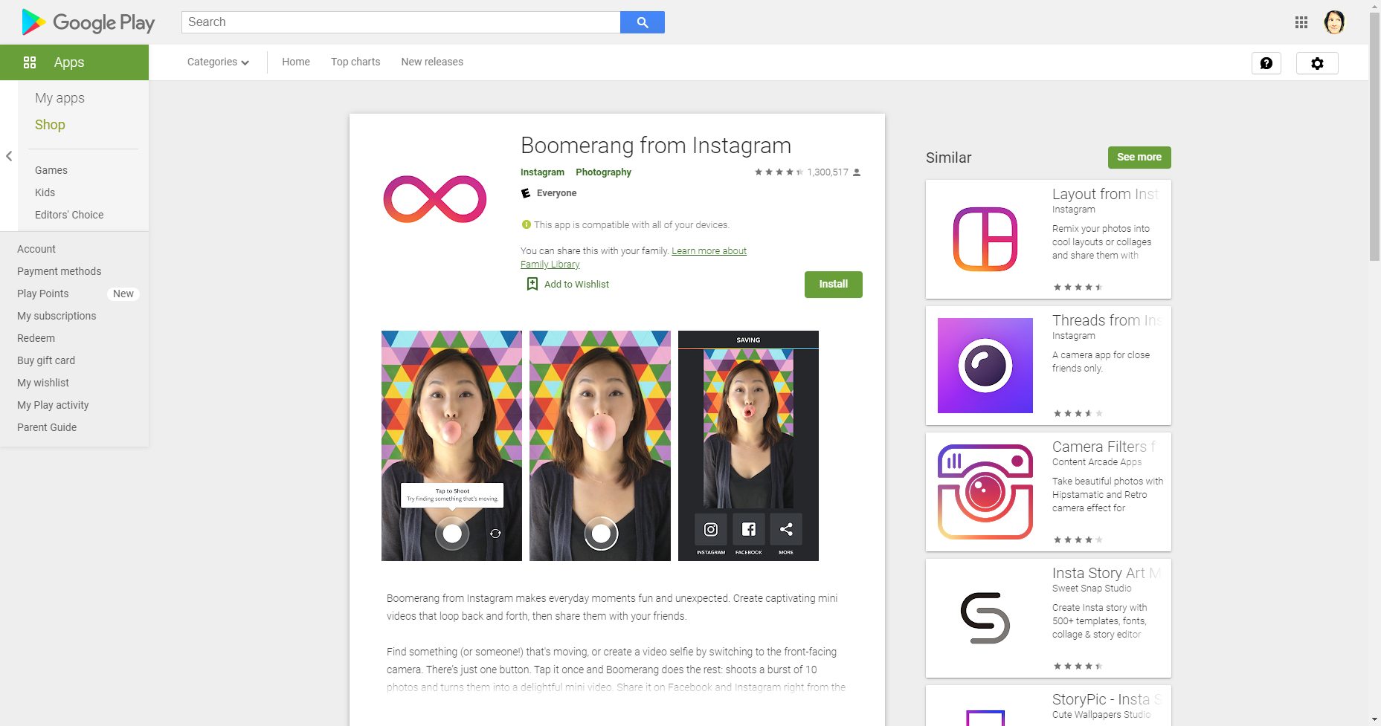This screenshot has height=726, width=1381.
Task: Open the Google apps grid icon
Action: pos(1301,22)
